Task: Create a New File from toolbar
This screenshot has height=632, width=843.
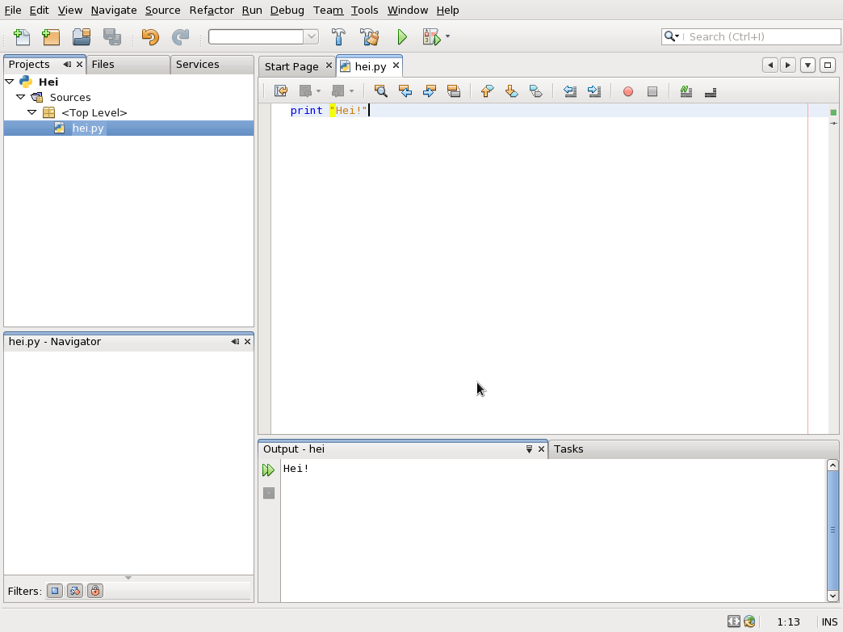Action: pyautogui.click(x=22, y=36)
